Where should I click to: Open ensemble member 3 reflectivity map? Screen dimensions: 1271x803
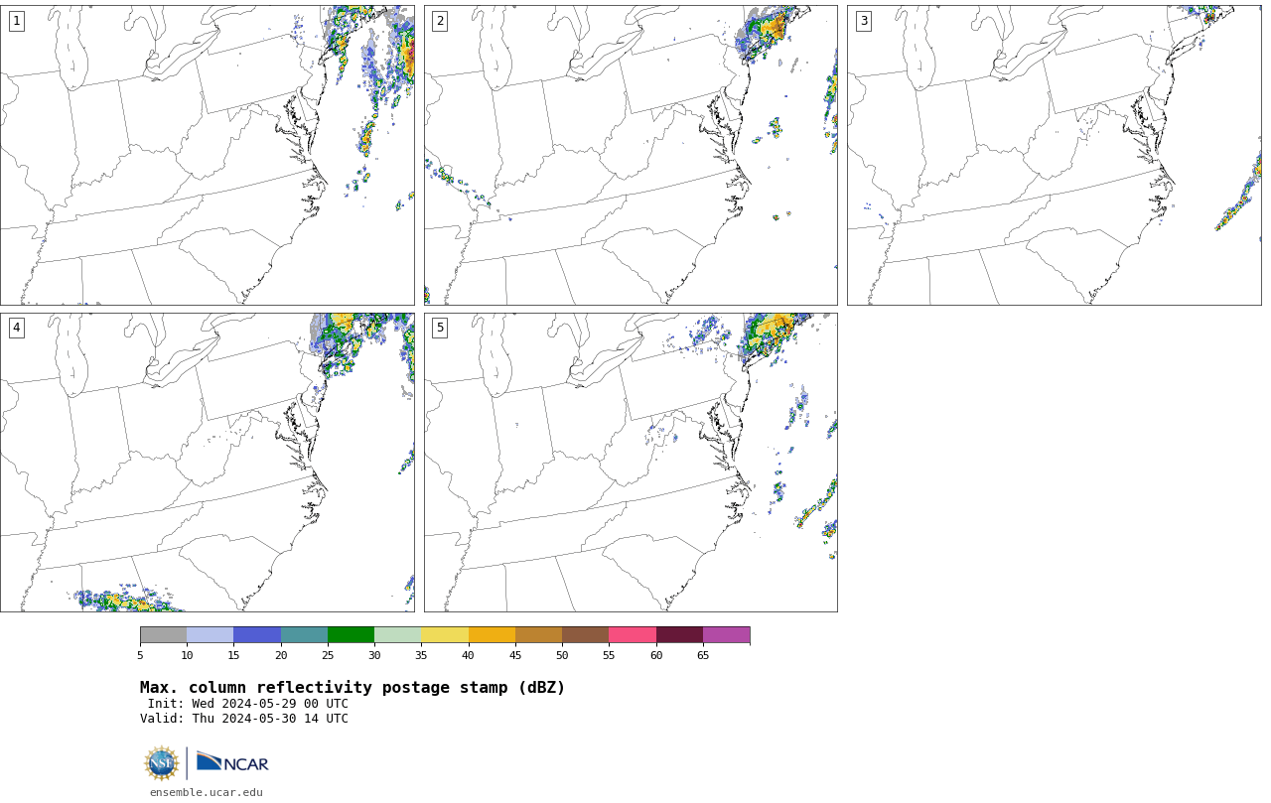1054,155
